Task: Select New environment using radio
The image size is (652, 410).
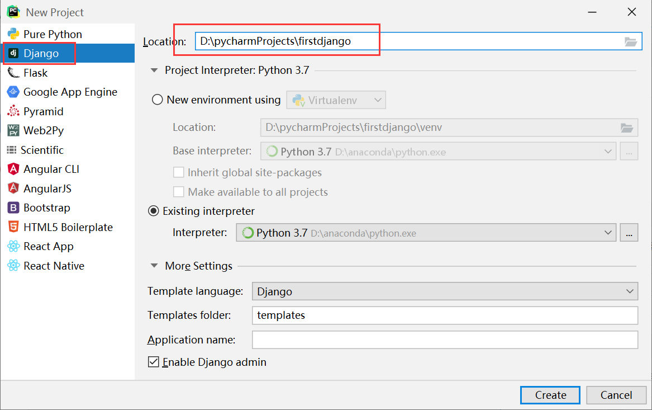Action: point(157,100)
